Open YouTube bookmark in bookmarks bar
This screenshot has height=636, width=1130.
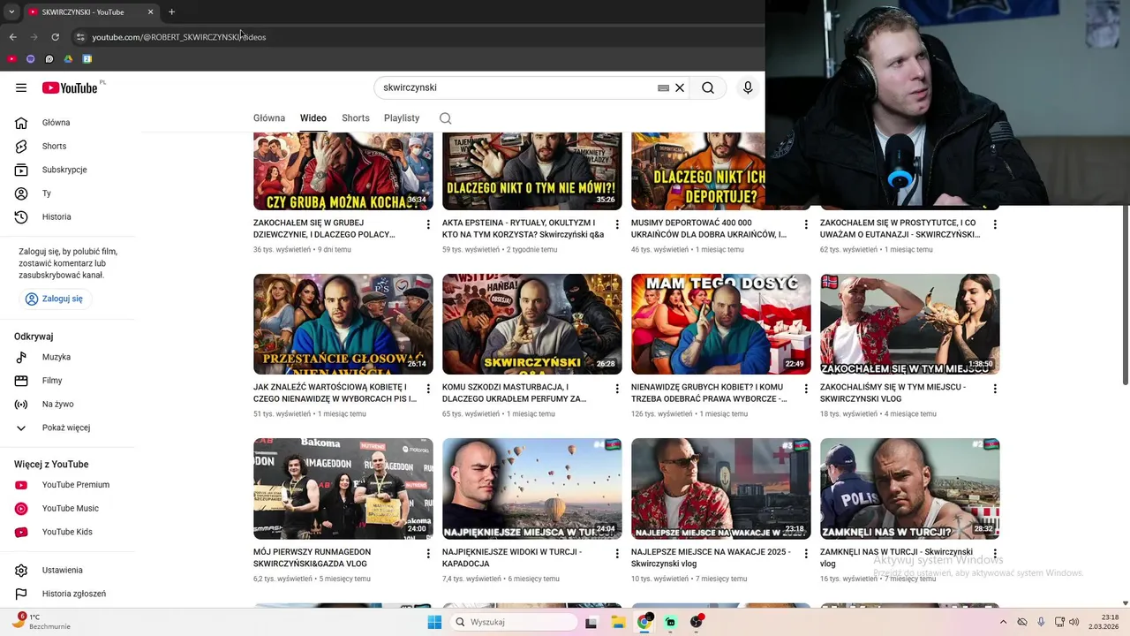coord(11,59)
